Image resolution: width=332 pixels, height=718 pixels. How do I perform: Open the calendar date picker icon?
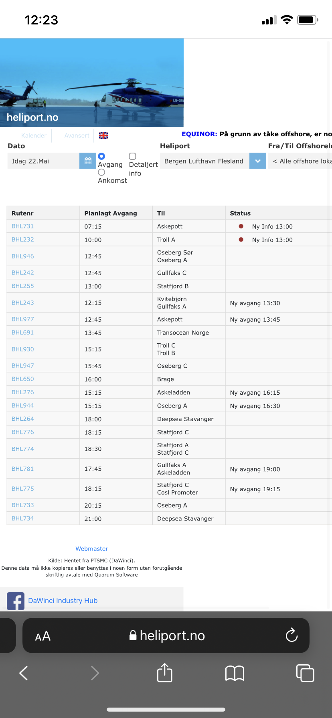click(x=88, y=161)
